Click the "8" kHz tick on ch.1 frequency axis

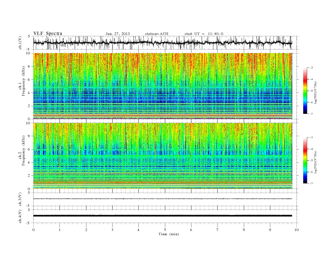point(30,67)
